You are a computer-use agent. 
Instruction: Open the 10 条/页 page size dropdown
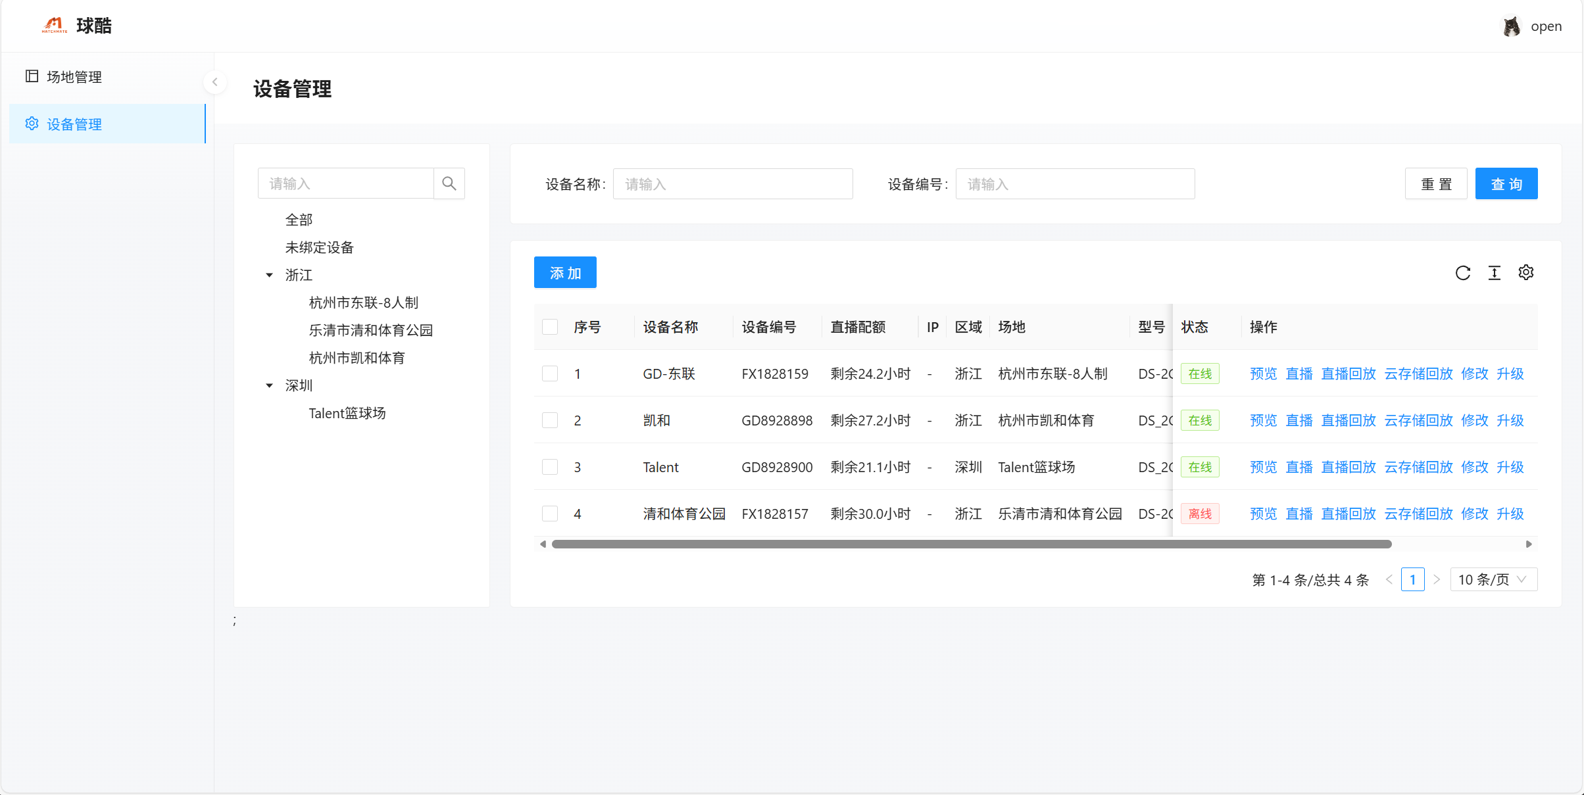click(x=1493, y=579)
